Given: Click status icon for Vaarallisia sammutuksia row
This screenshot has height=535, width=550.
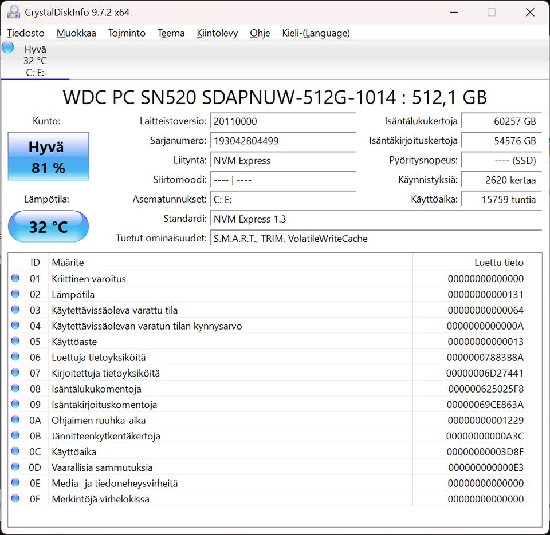Looking at the screenshot, I should pos(15,467).
